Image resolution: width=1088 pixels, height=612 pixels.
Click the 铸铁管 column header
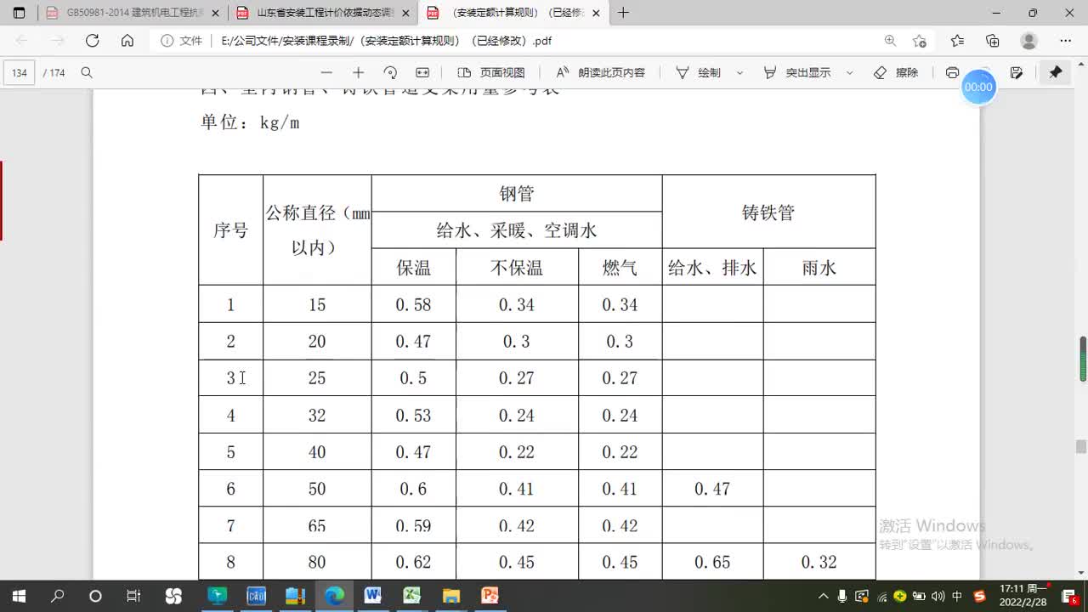click(x=768, y=212)
